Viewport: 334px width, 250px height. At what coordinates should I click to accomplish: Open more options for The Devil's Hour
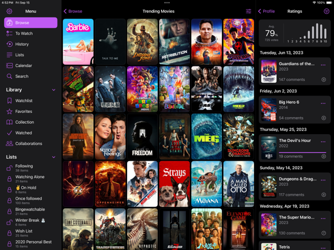[x=323, y=141]
